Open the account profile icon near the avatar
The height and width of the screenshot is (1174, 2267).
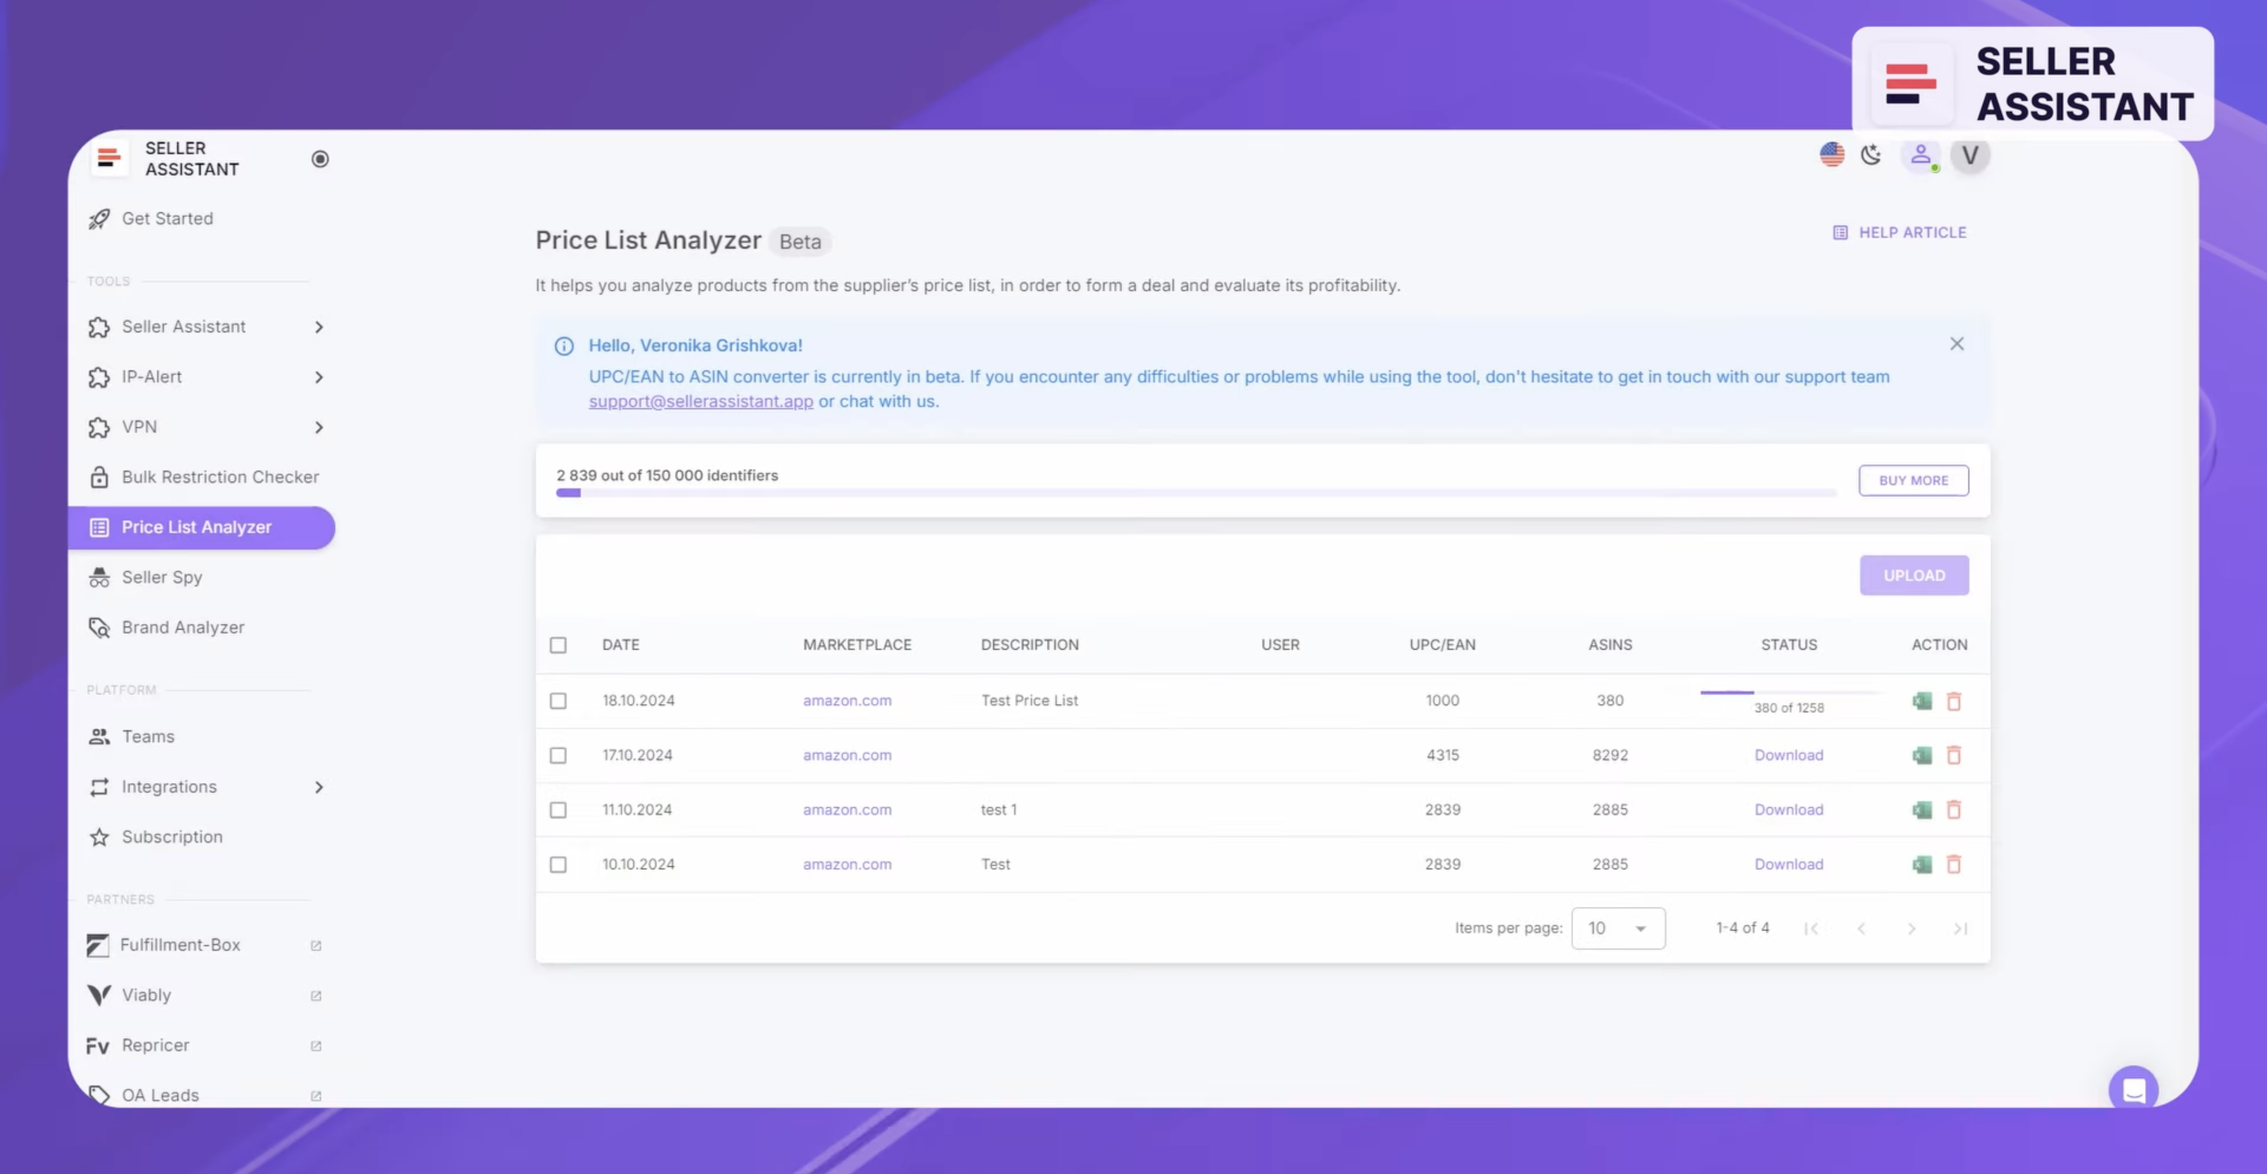tap(1921, 156)
